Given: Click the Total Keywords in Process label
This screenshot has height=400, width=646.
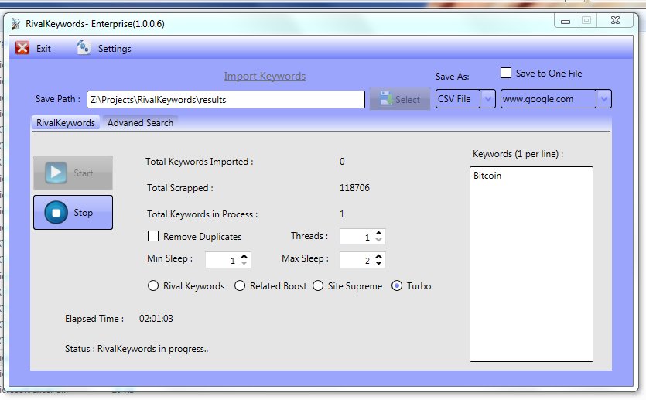Looking at the screenshot, I should pyautogui.click(x=202, y=214).
